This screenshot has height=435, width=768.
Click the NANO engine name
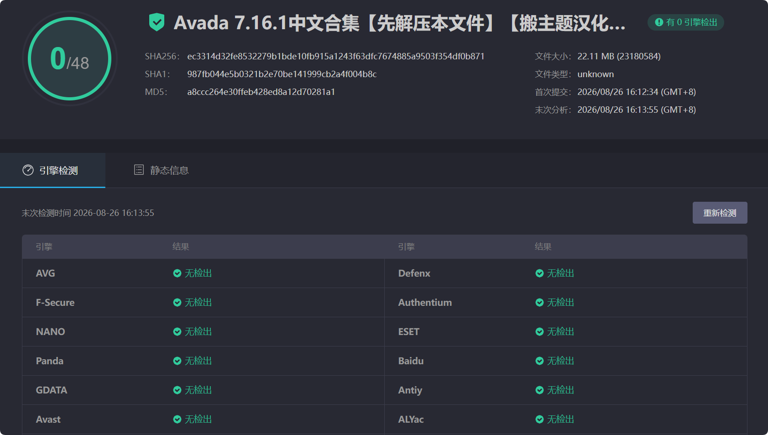50,332
